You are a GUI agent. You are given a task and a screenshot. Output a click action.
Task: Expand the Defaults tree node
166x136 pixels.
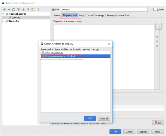point(3,21)
